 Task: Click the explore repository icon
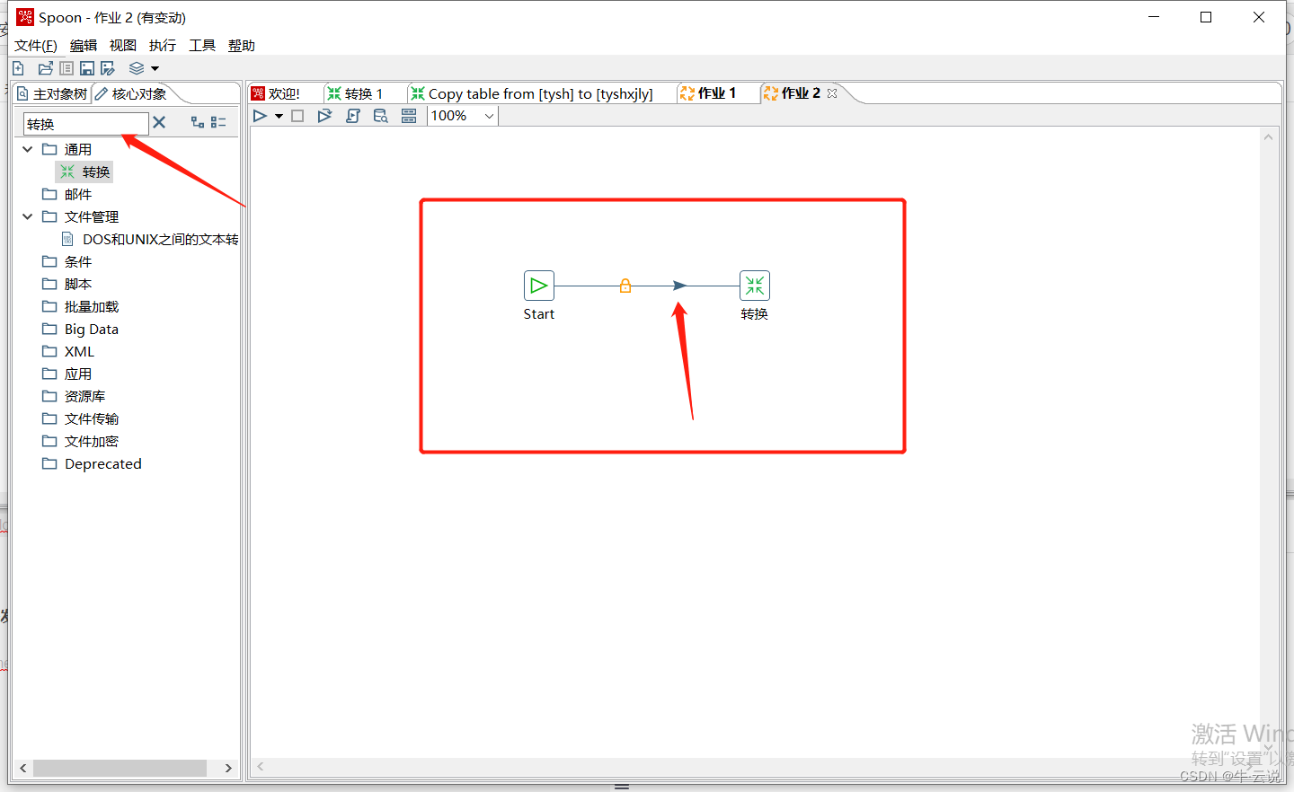[x=66, y=68]
